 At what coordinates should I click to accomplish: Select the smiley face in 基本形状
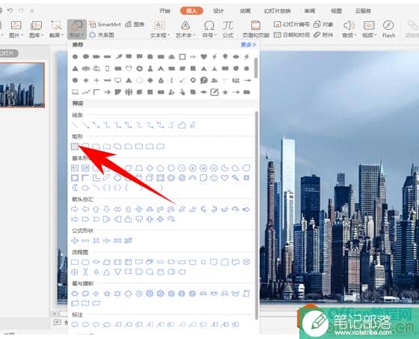point(214,178)
